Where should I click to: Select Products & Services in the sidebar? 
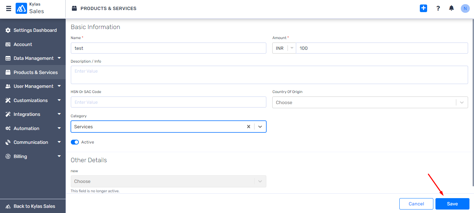[x=33, y=72]
